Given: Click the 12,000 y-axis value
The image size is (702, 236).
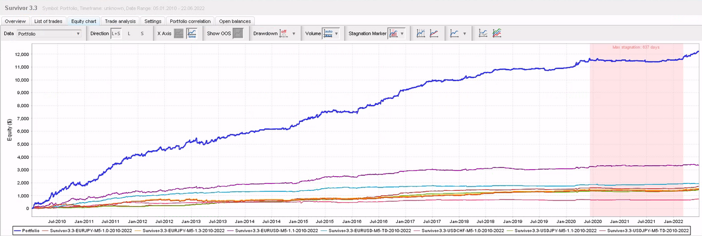Looking at the screenshot, I should tap(21, 54).
